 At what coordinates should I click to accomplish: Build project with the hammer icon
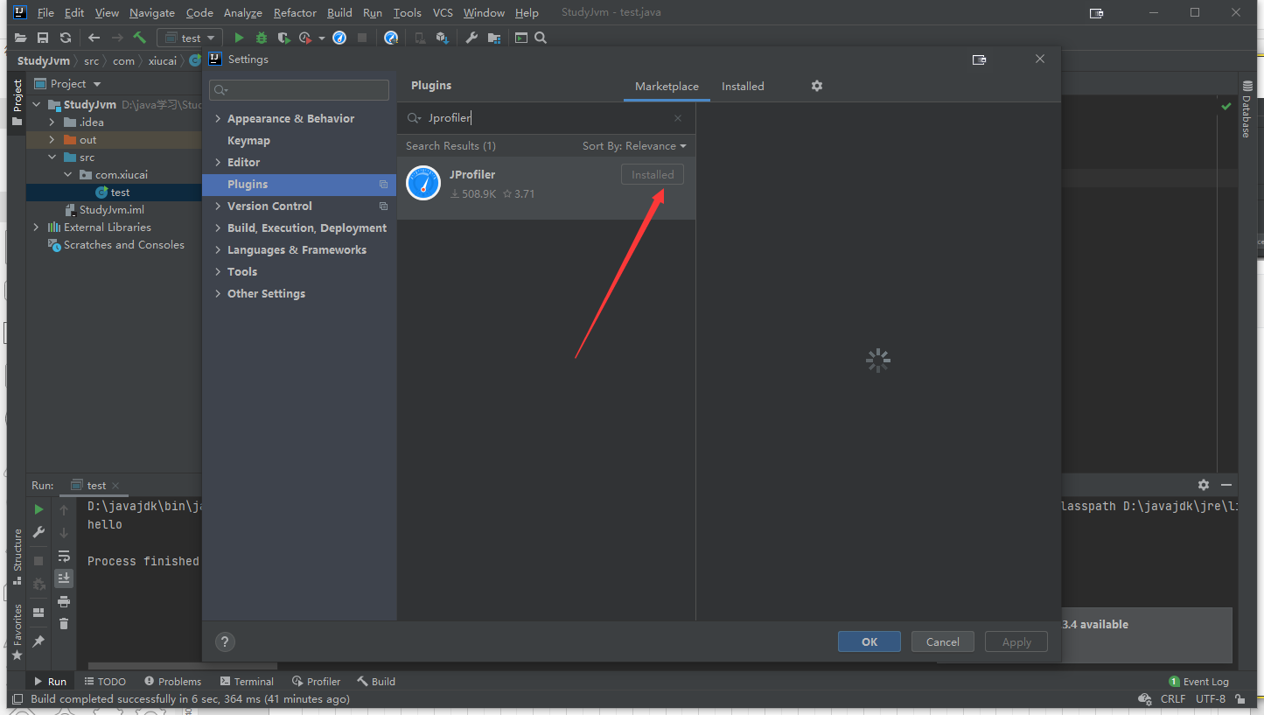coord(140,38)
